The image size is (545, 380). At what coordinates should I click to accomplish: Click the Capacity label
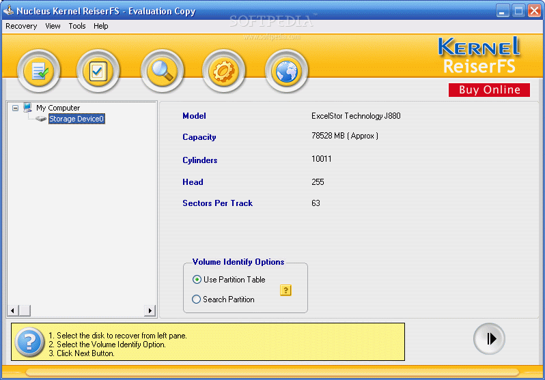(x=199, y=137)
